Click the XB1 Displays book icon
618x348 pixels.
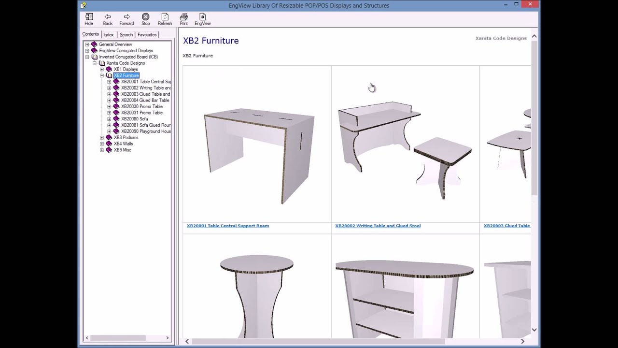pyautogui.click(x=109, y=69)
